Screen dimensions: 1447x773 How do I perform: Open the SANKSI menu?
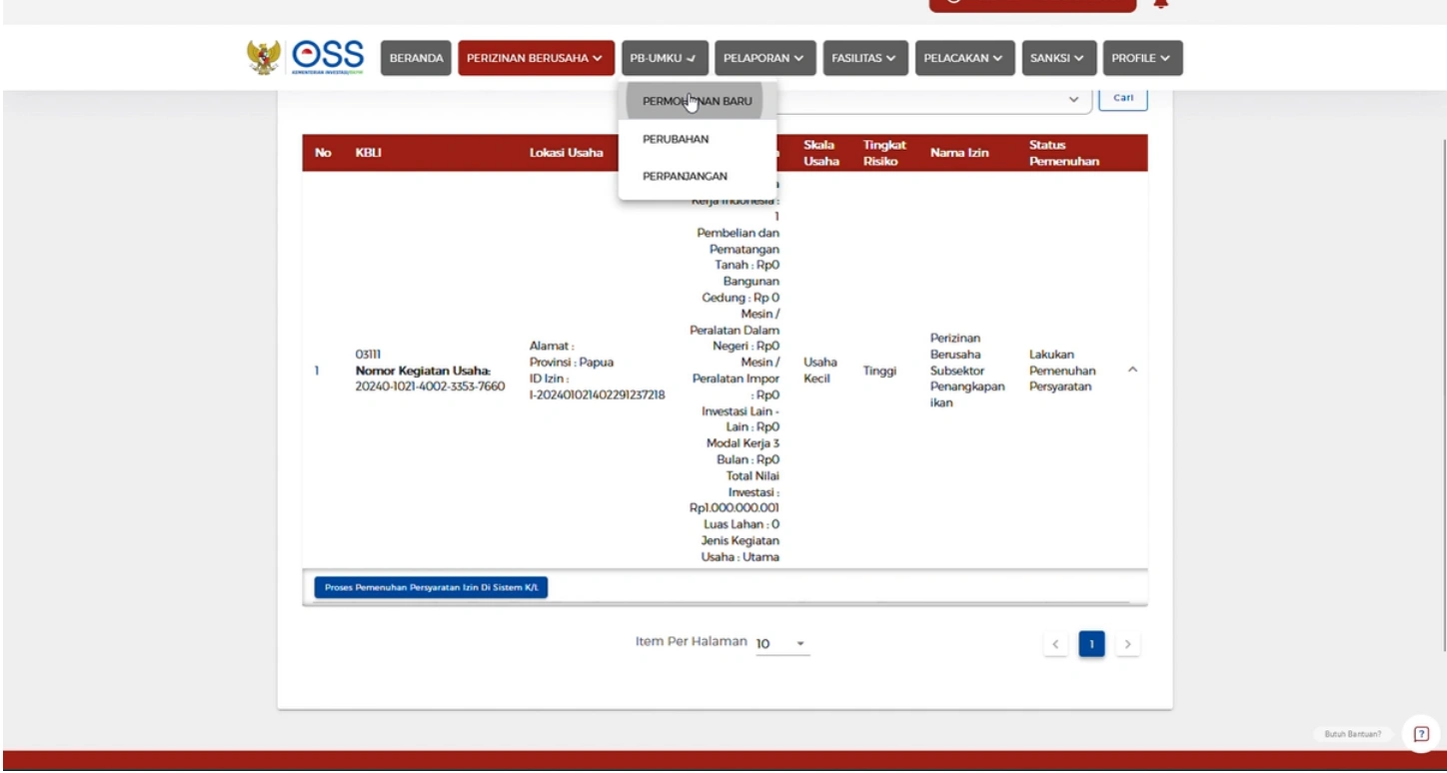1058,58
